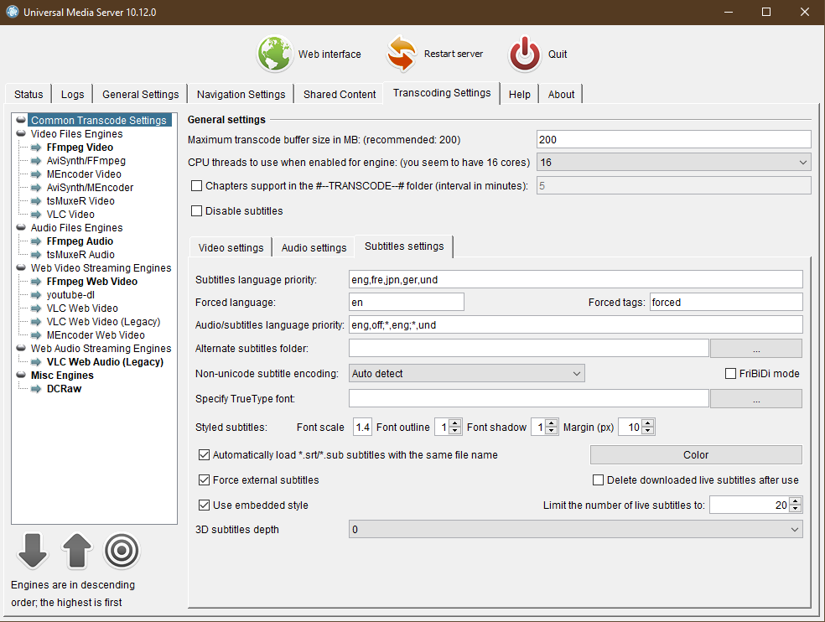Enable FriBiDi mode checkbox
The height and width of the screenshot is (622, 825).
[x=730, y=374]
